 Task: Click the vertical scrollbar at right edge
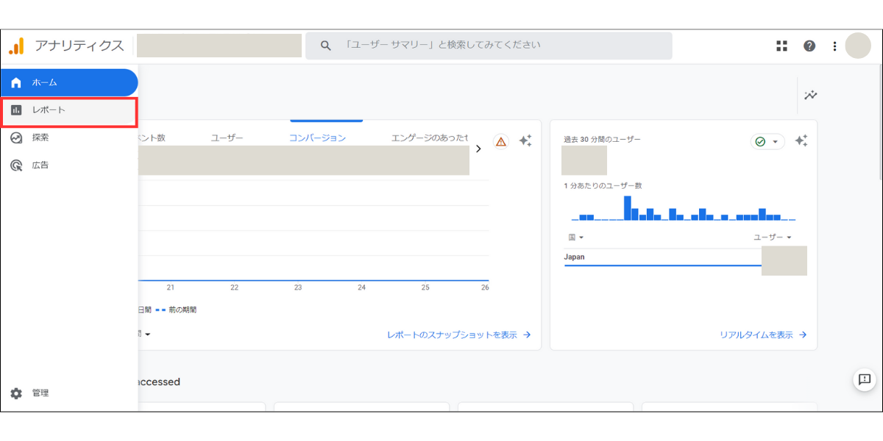[879, 121]
